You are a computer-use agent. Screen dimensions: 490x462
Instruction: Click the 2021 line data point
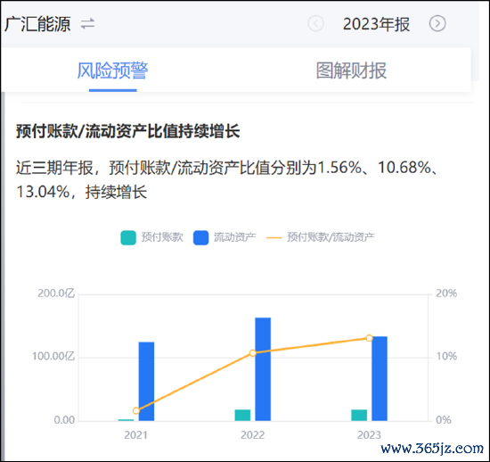[136, 410]
